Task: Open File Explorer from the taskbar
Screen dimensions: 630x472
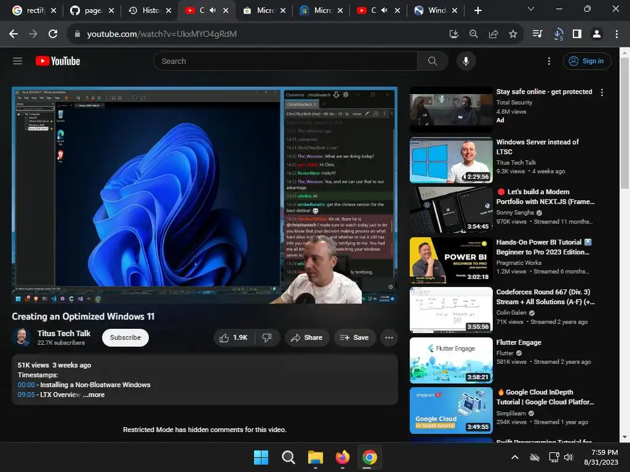Action: point(316,457)
